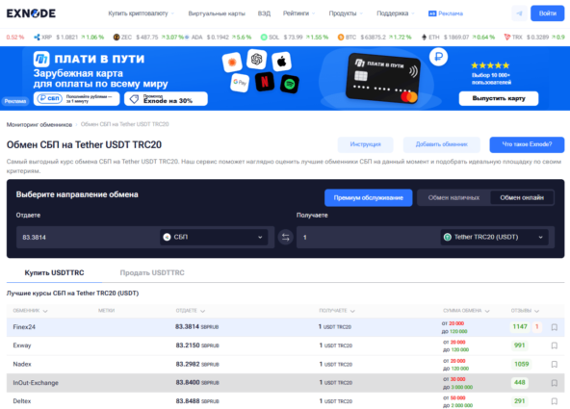Open the Tether TRC20 (USDT) dropdown
Viewport: 570px width, 409px height.
tap(494, 237)
